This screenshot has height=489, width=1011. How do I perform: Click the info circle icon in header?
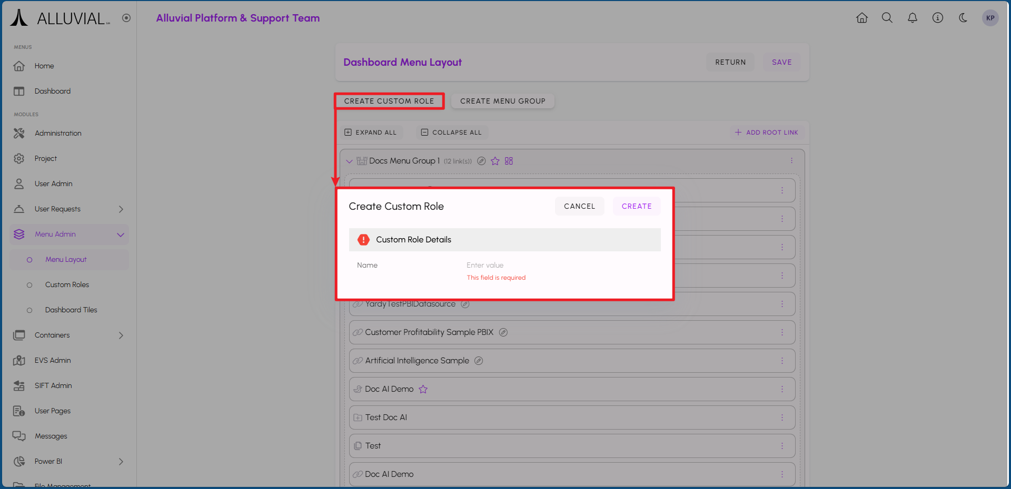coord(938,18)
